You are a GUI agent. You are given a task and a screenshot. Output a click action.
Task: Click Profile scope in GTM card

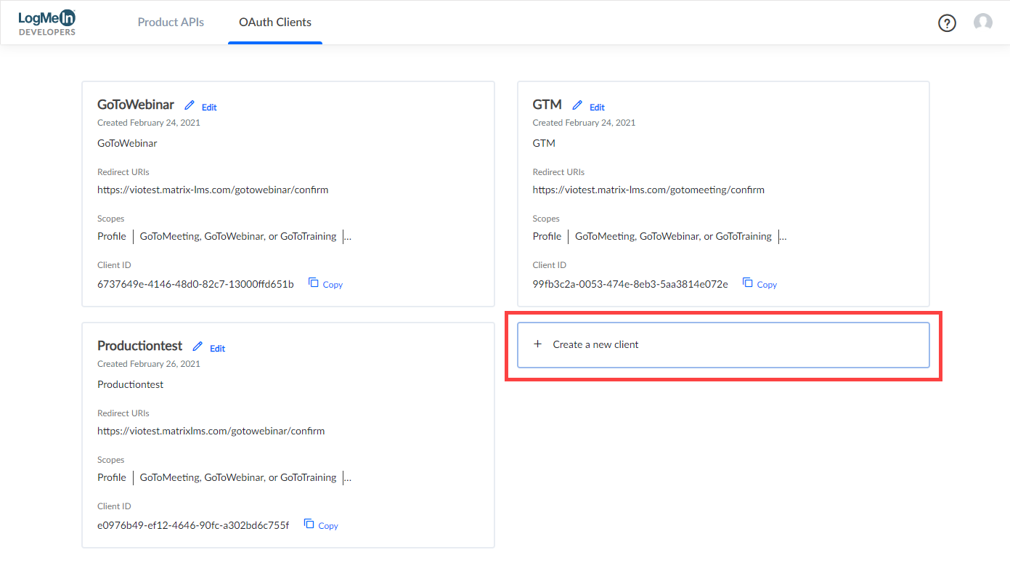[547, 236]
